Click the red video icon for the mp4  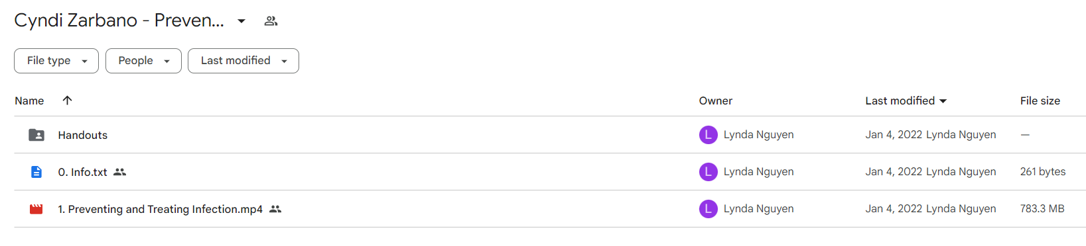click(x=36, y=209)
